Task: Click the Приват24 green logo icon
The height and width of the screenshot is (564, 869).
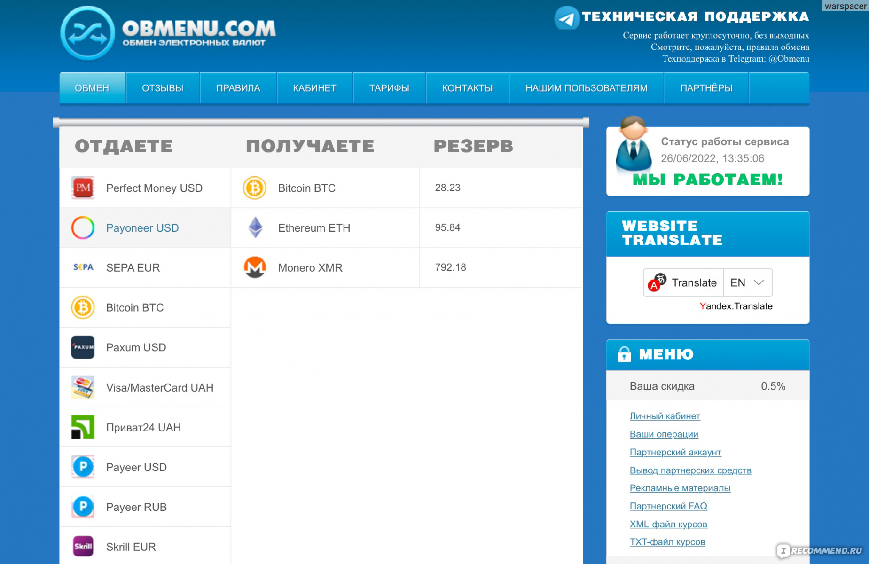Action: click(x=83, y=427)
